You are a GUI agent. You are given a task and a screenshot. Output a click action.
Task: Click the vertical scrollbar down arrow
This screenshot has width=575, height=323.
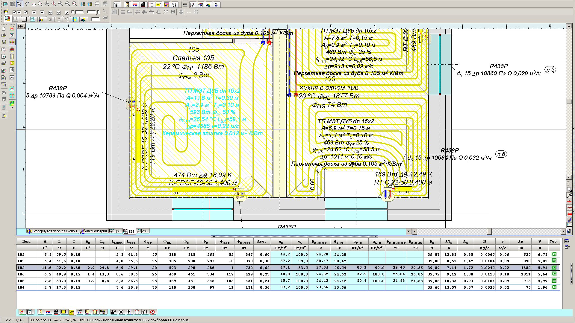click(x=569, y=177)
